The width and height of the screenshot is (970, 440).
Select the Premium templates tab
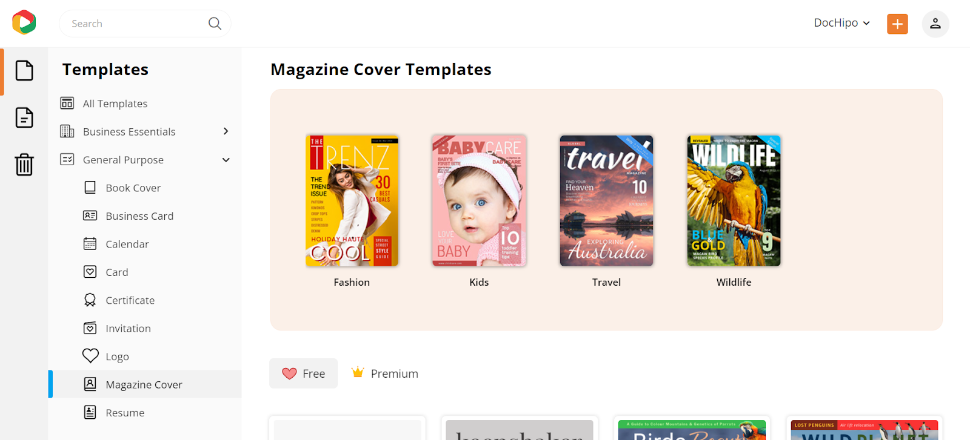tap(385, 373)
